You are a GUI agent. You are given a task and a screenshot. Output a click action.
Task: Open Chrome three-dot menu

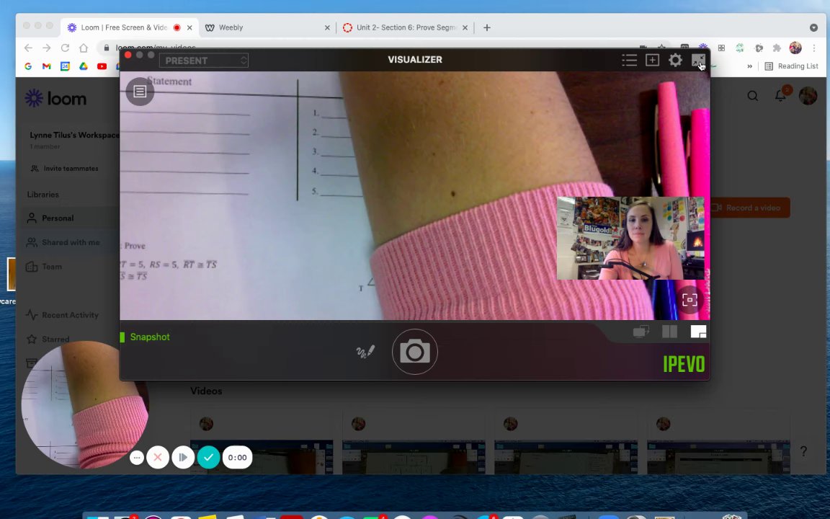tap(813, 48)
